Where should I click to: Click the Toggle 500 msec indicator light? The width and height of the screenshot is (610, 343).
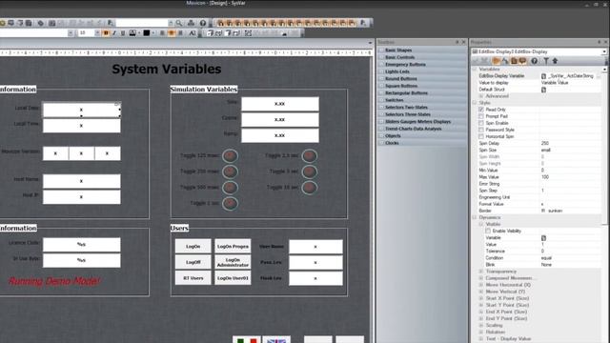230,188
